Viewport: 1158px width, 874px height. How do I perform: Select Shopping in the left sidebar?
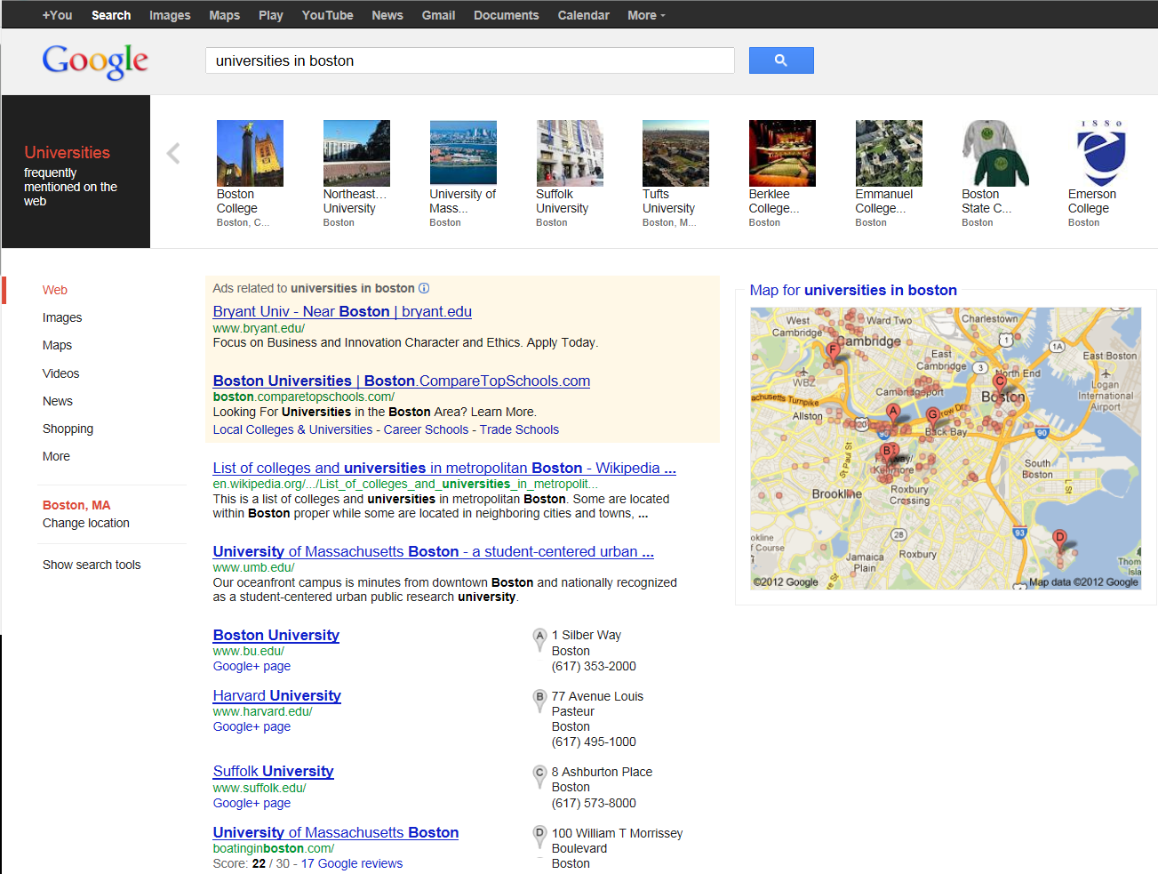click(x=68, y=429)
